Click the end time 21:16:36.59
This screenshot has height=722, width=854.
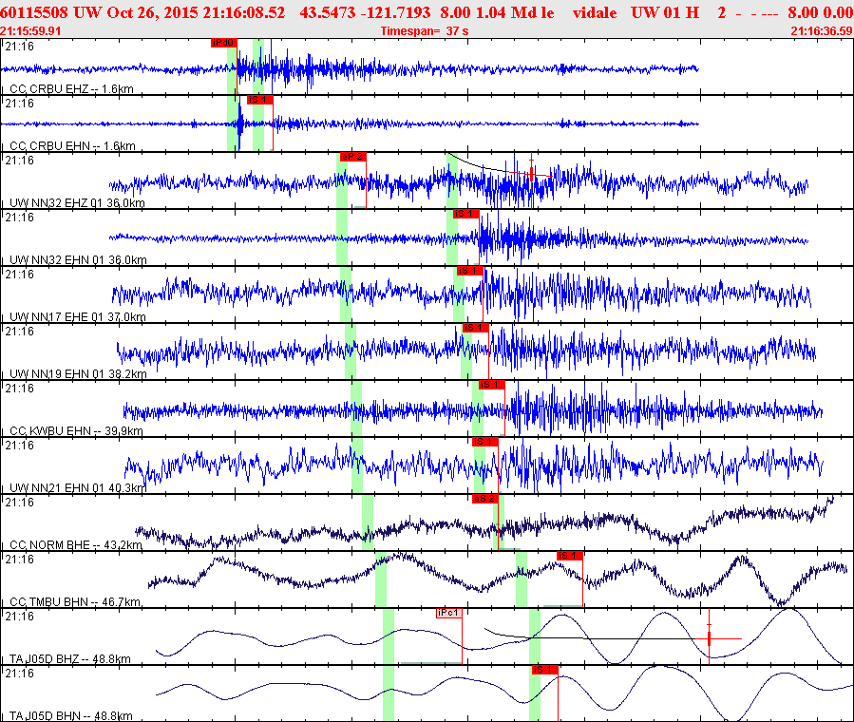[x=822, y=31]
